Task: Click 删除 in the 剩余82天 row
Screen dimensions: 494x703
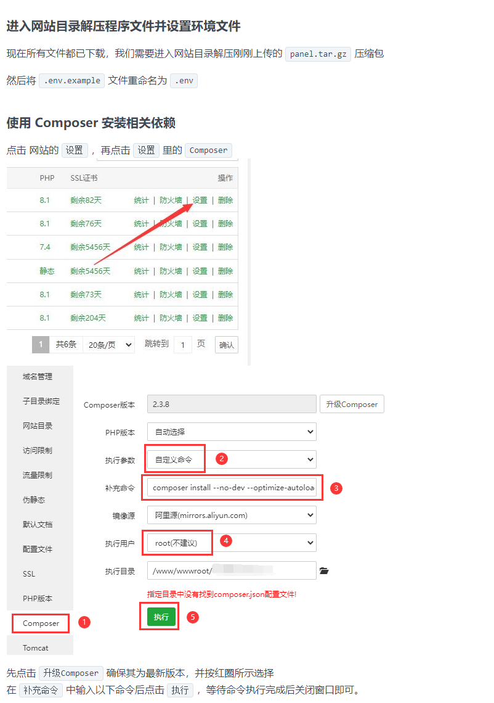Action: coord(225,200)
